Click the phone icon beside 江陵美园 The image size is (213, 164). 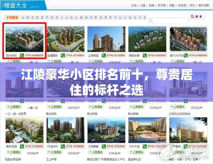point(104,55)
